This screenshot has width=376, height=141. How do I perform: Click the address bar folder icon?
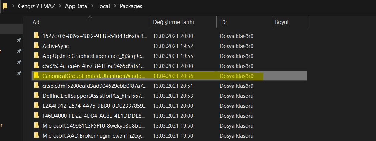pyautogui.click(x=4, y=6)
